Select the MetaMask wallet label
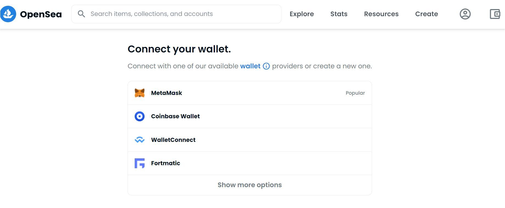The width and height of the screenshot is (505, 208). pyautogui.click(x=167, y=93)
